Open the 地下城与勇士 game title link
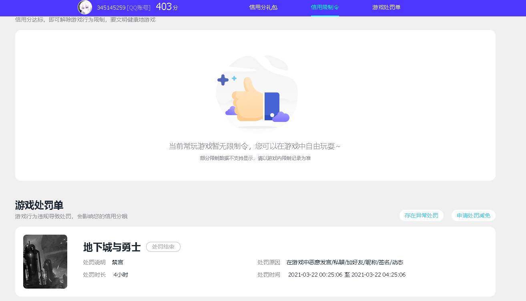The image size is (526, 301). pos(111,247)
